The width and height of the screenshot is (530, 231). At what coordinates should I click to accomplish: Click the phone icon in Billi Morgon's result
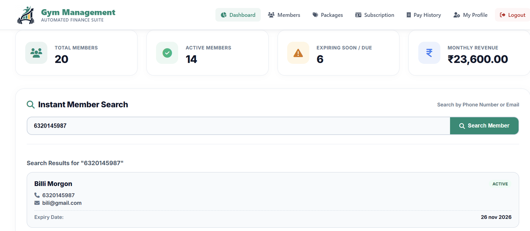[x=37, y=195]
